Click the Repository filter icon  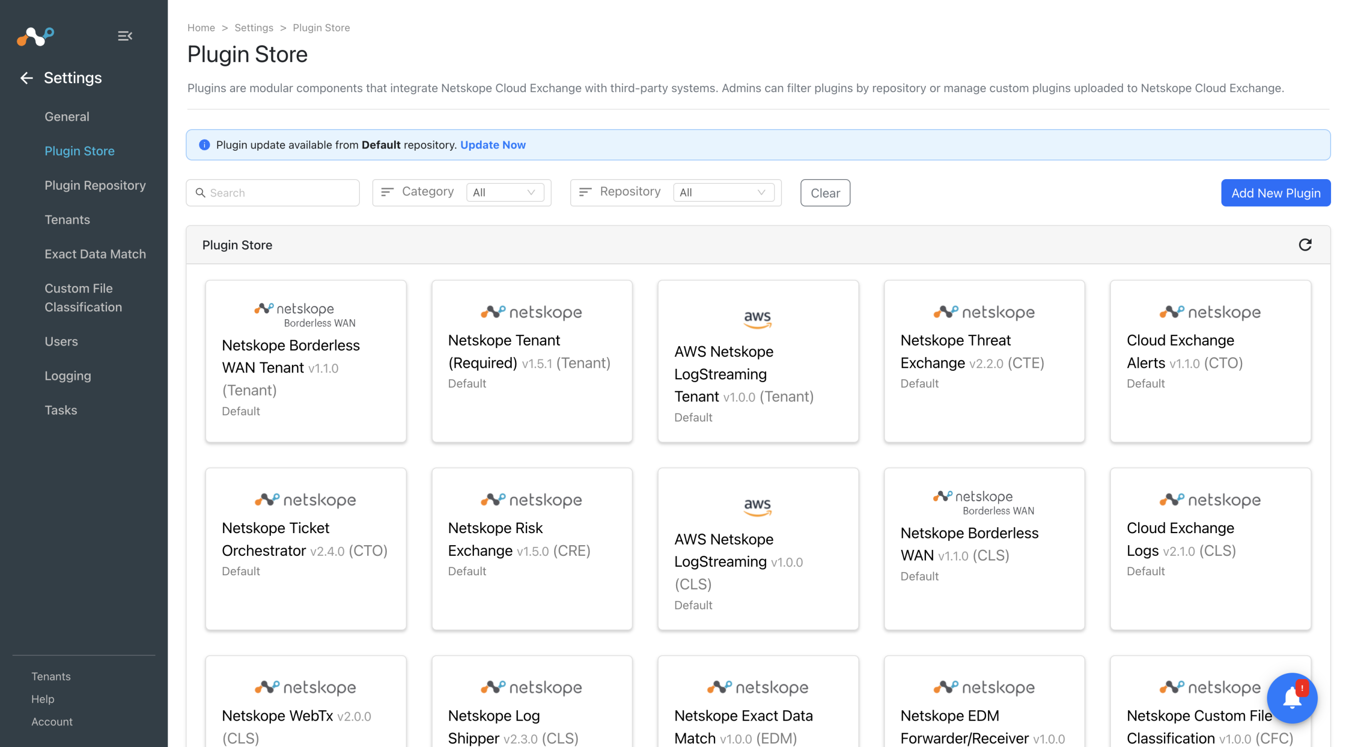pyautogui.click(x=585, y=192)
